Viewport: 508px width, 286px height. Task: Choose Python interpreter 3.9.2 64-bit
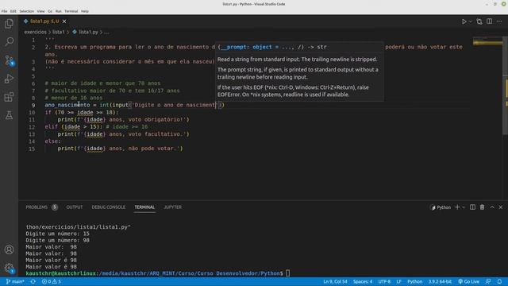click(x=440, y=281)
